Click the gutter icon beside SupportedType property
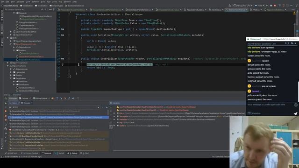The width and height of the screenshot is (299, 168). coord(63,29)
